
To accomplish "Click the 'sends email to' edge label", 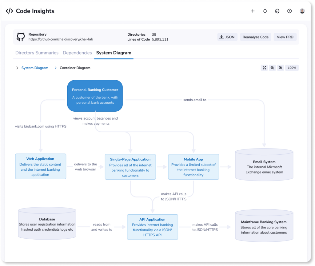I will pyautogui.click(x=195, y=100).
